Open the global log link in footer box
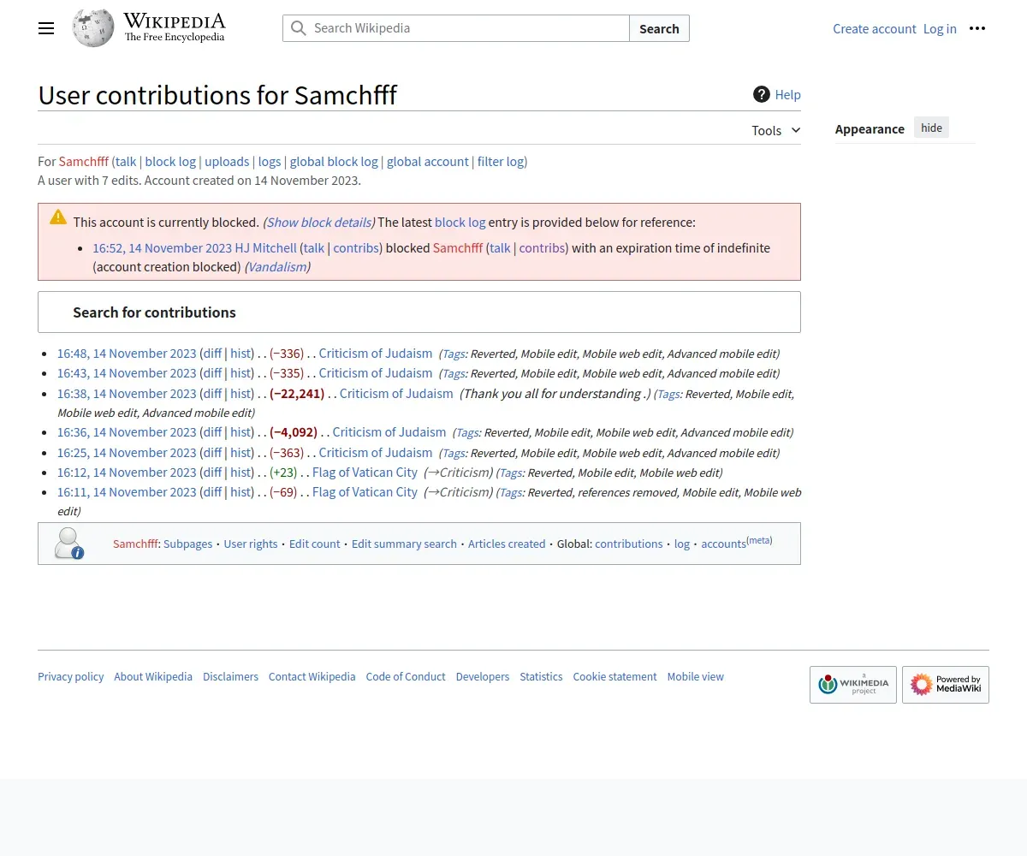1027x856 pixels. coord(682,544)
